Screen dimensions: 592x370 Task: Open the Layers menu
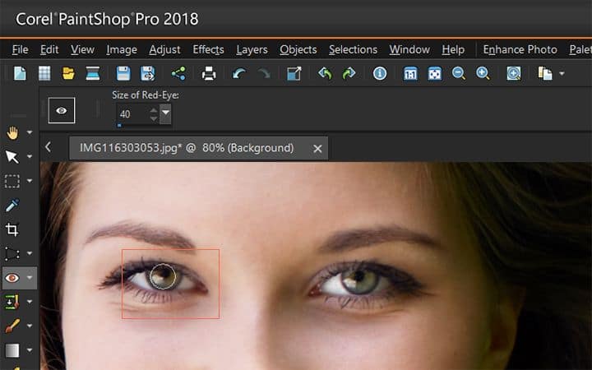pos(252,49)
